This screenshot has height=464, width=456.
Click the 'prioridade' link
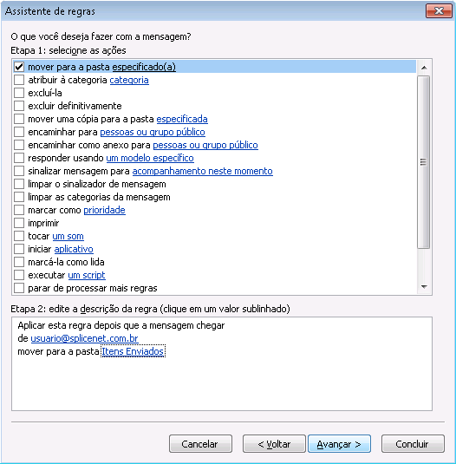tap(104, 210)
